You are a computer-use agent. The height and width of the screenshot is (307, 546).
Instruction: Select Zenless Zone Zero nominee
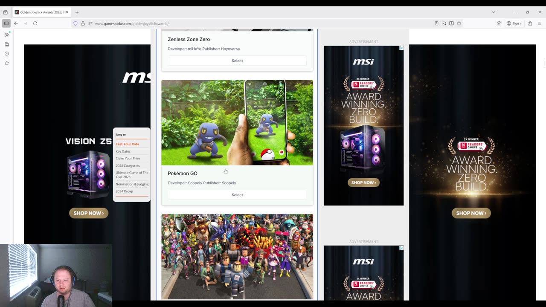[x=237, y=61]
